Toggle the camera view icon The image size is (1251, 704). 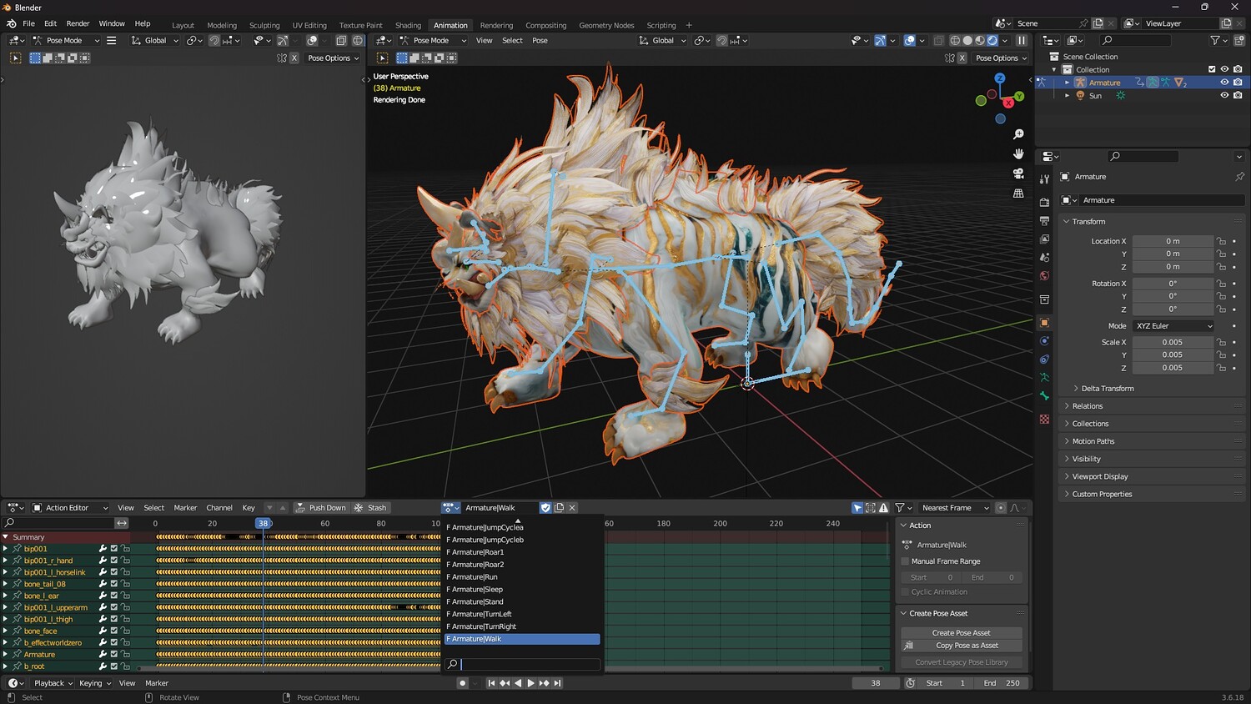pos(1018,173)
